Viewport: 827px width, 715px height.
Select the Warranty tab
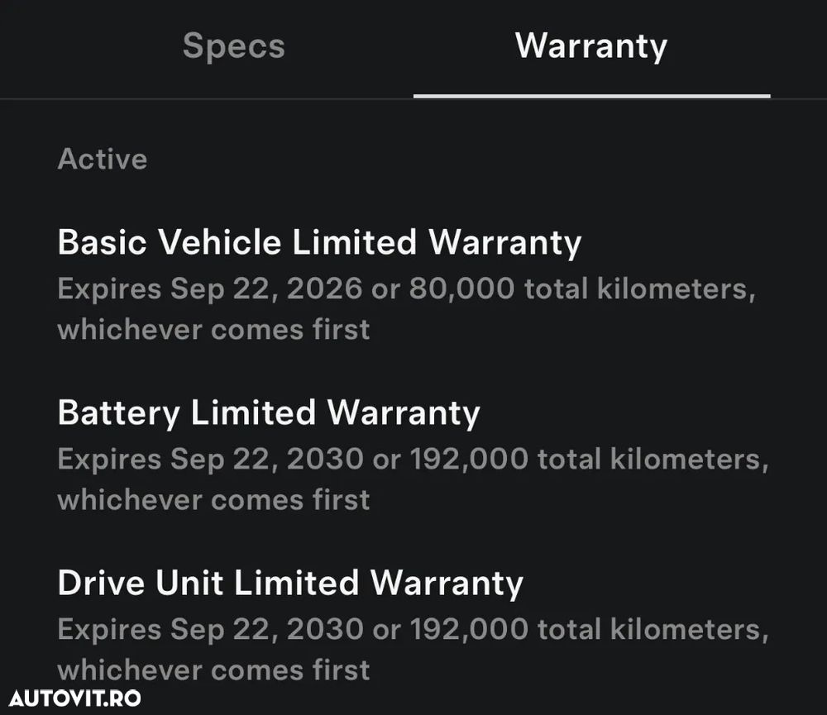coord(590,45)
